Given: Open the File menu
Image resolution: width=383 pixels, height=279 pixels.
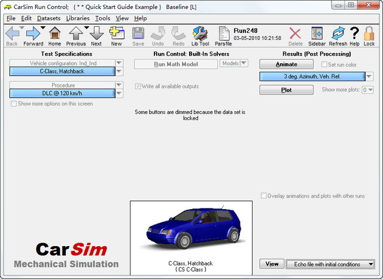Looking at the screenshot, I should click(11, 19).
